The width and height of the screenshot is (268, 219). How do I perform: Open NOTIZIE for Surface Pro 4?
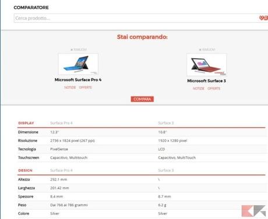[70, 88]
